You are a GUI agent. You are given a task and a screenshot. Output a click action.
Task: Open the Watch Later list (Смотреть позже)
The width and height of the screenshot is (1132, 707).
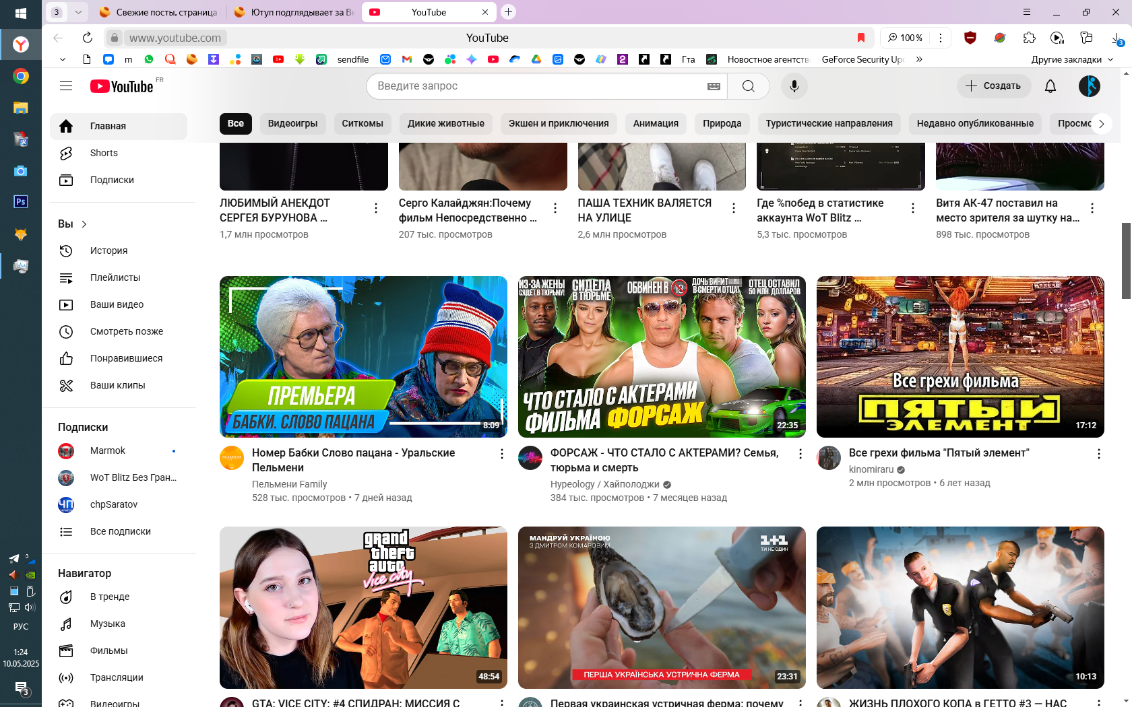click(126, 331)
